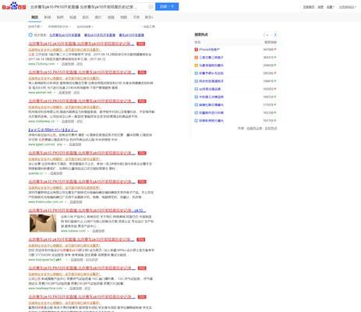Open 百度快照 for the 23zhong.com result
The width and height of the screenshot is (361, 312).
pos(68,64)
